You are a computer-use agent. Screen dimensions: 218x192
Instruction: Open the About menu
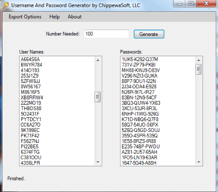coord(75,17)
